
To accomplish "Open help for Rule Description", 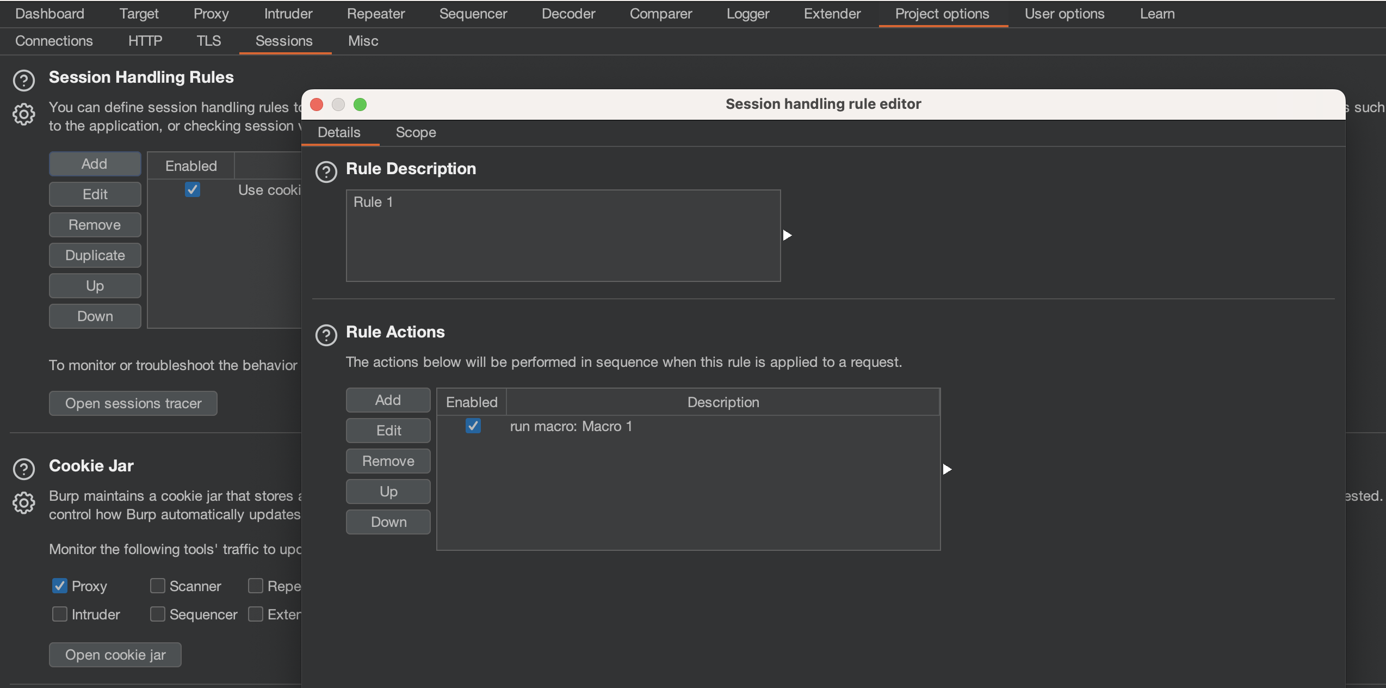I will coord(326,172).
